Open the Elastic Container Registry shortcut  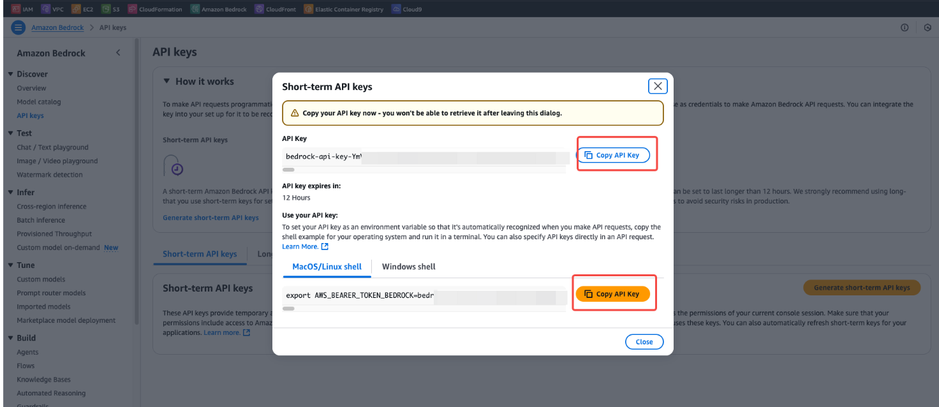[344, 9]
